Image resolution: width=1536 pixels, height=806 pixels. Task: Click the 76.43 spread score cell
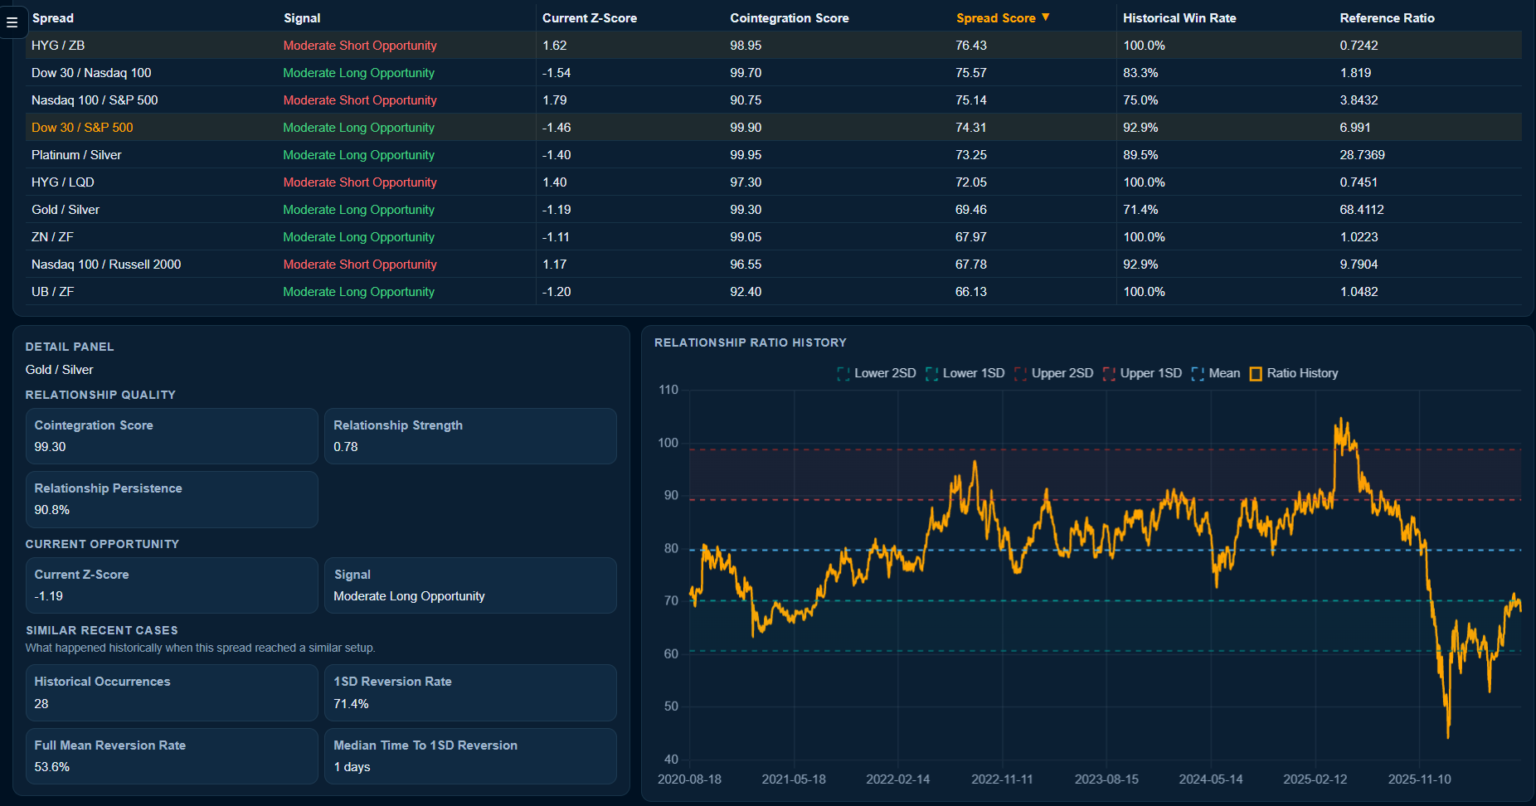(x=971, y=46)
